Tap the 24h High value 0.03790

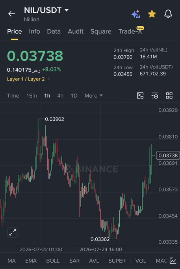pos(123,57)
